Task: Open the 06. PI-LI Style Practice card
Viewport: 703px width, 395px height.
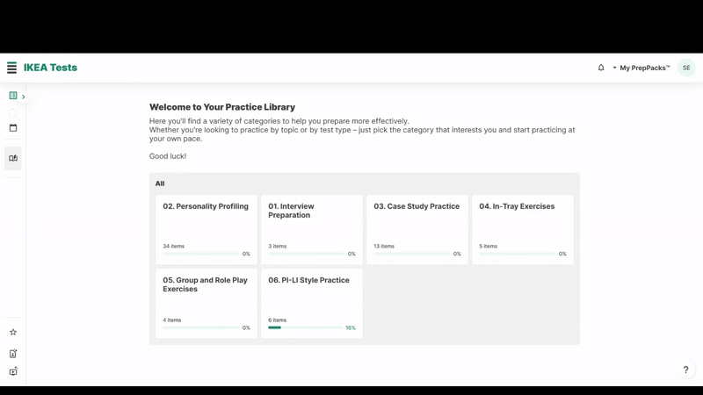Action: [312, 303]
